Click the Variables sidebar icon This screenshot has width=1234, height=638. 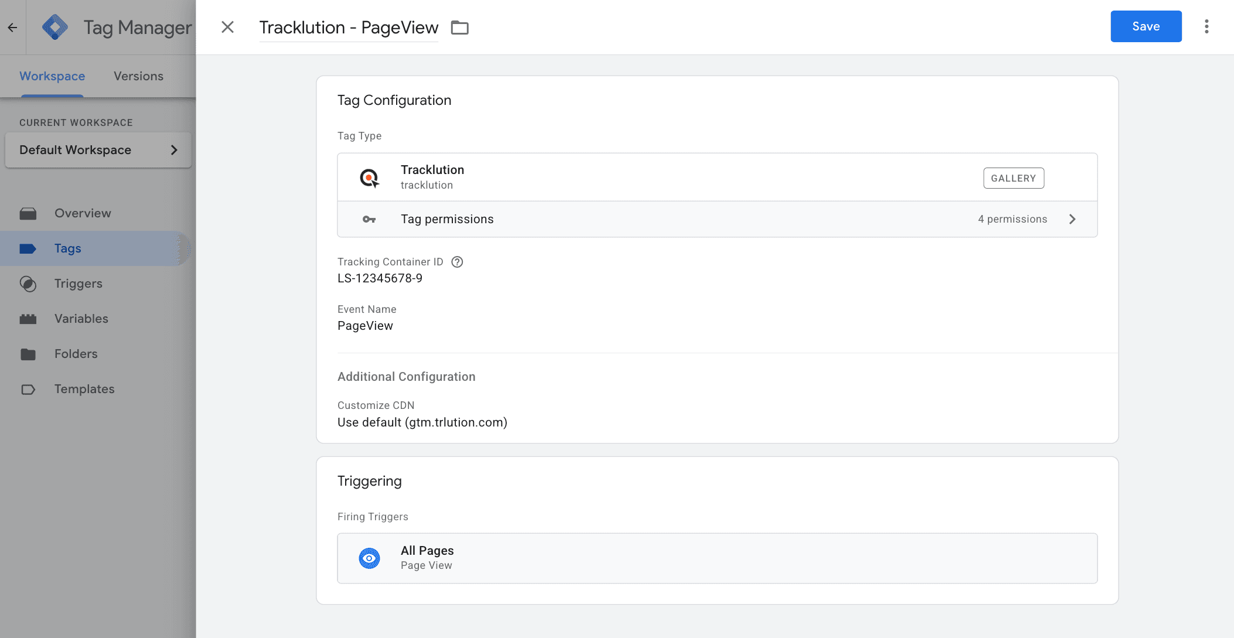(x=28, y=319)
